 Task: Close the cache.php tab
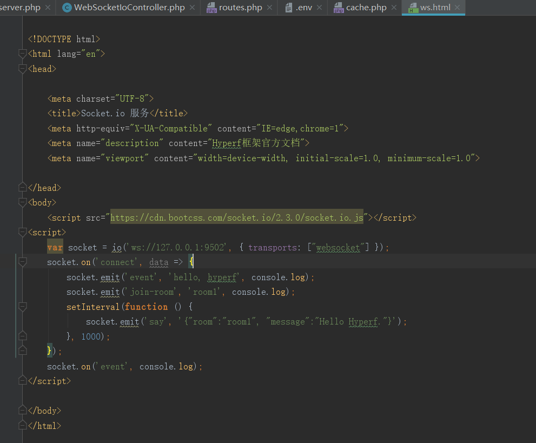pyautogui.click(x=394, y=7)
